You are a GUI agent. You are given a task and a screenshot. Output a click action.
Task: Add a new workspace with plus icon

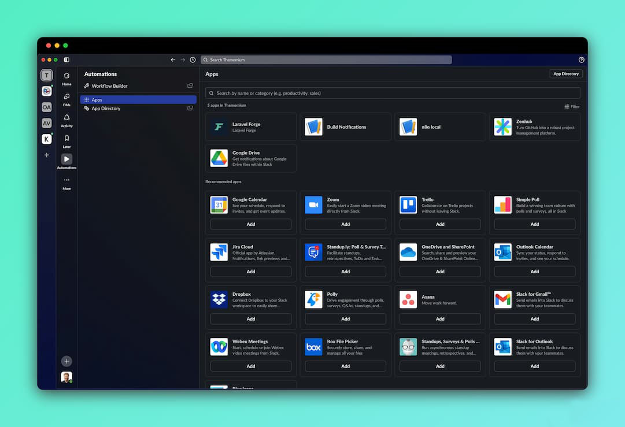(47, 155)
